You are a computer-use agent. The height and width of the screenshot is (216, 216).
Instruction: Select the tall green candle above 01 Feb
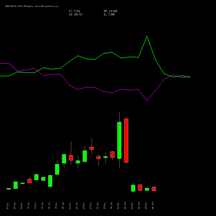click(119, 140)
